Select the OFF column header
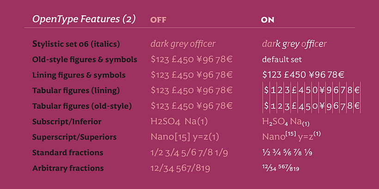Viewport: 379px width, 189px height. (x=158, y=20)
